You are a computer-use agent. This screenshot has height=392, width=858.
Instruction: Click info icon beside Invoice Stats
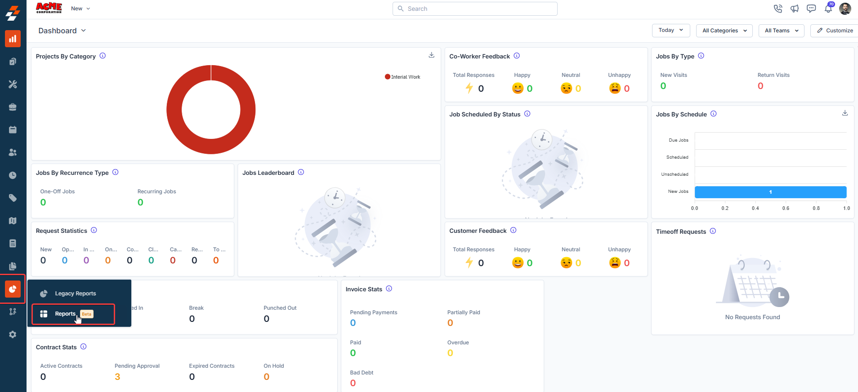pos(389,289)
